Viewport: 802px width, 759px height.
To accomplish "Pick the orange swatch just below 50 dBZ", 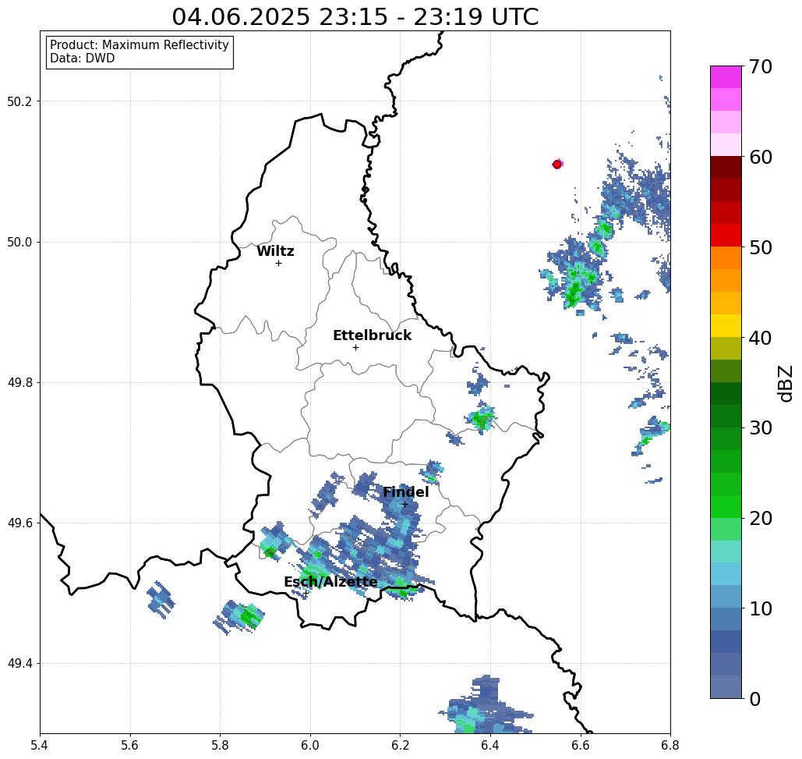I will coord(726,258).
